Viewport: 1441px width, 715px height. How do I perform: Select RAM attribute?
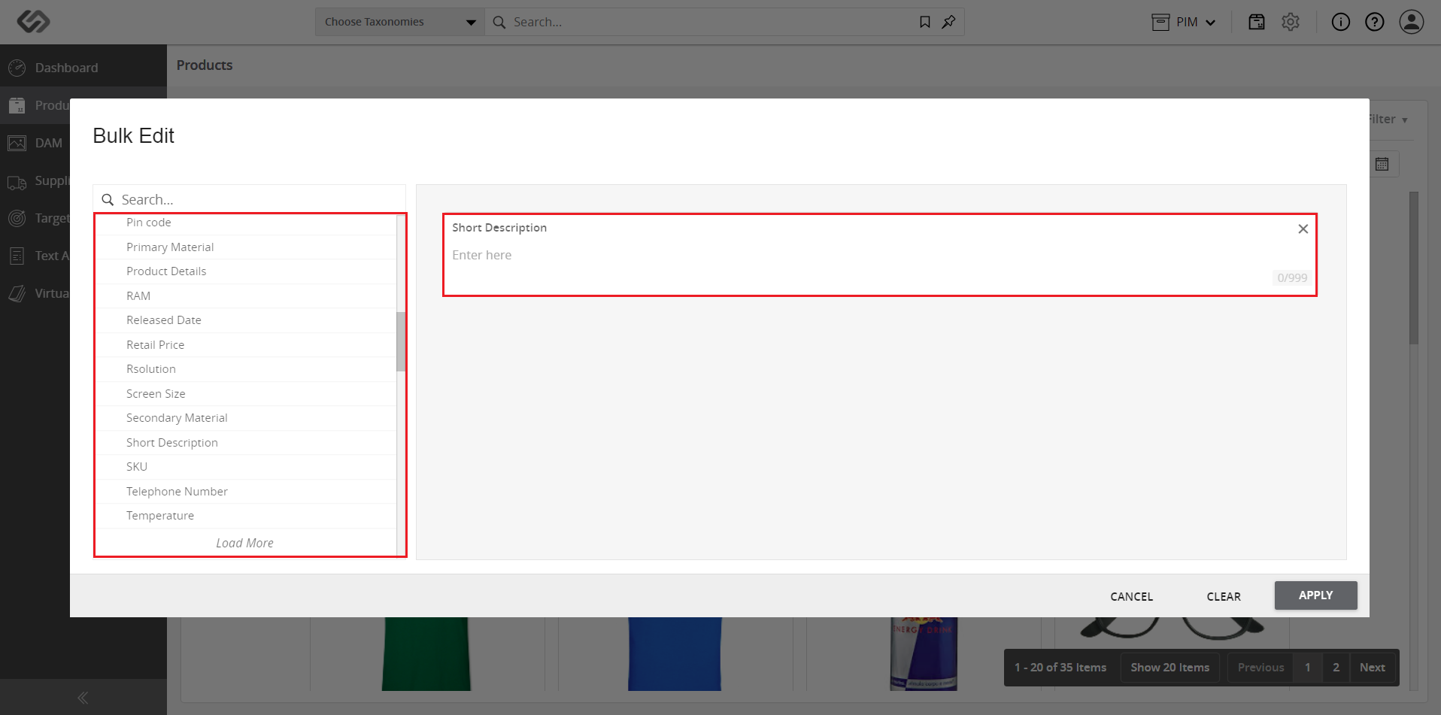pos(246,296)
